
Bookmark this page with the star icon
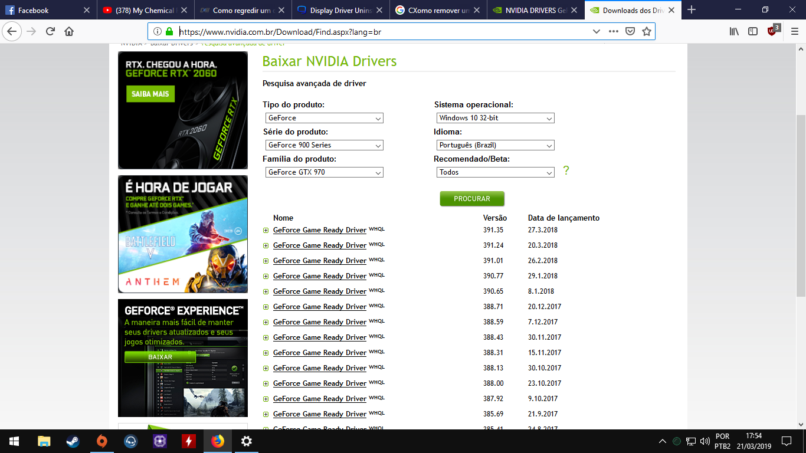(x=647, y=31)
